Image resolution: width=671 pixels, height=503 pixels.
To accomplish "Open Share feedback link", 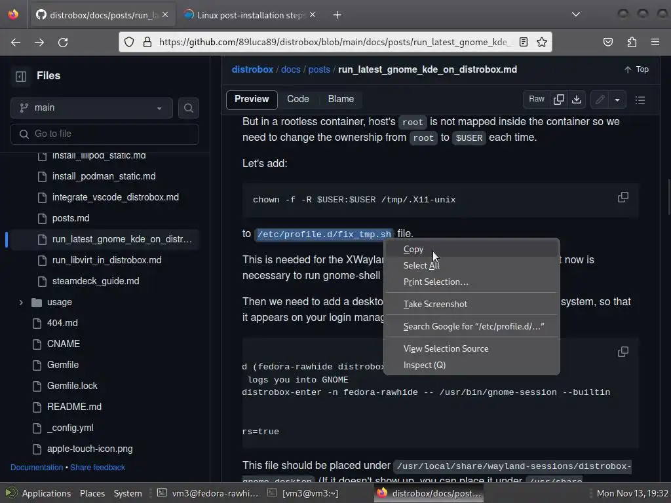I will coord(98,468).
